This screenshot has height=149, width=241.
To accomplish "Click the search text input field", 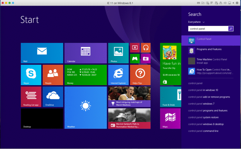I will pyautogui.click(x=208, y=29).
